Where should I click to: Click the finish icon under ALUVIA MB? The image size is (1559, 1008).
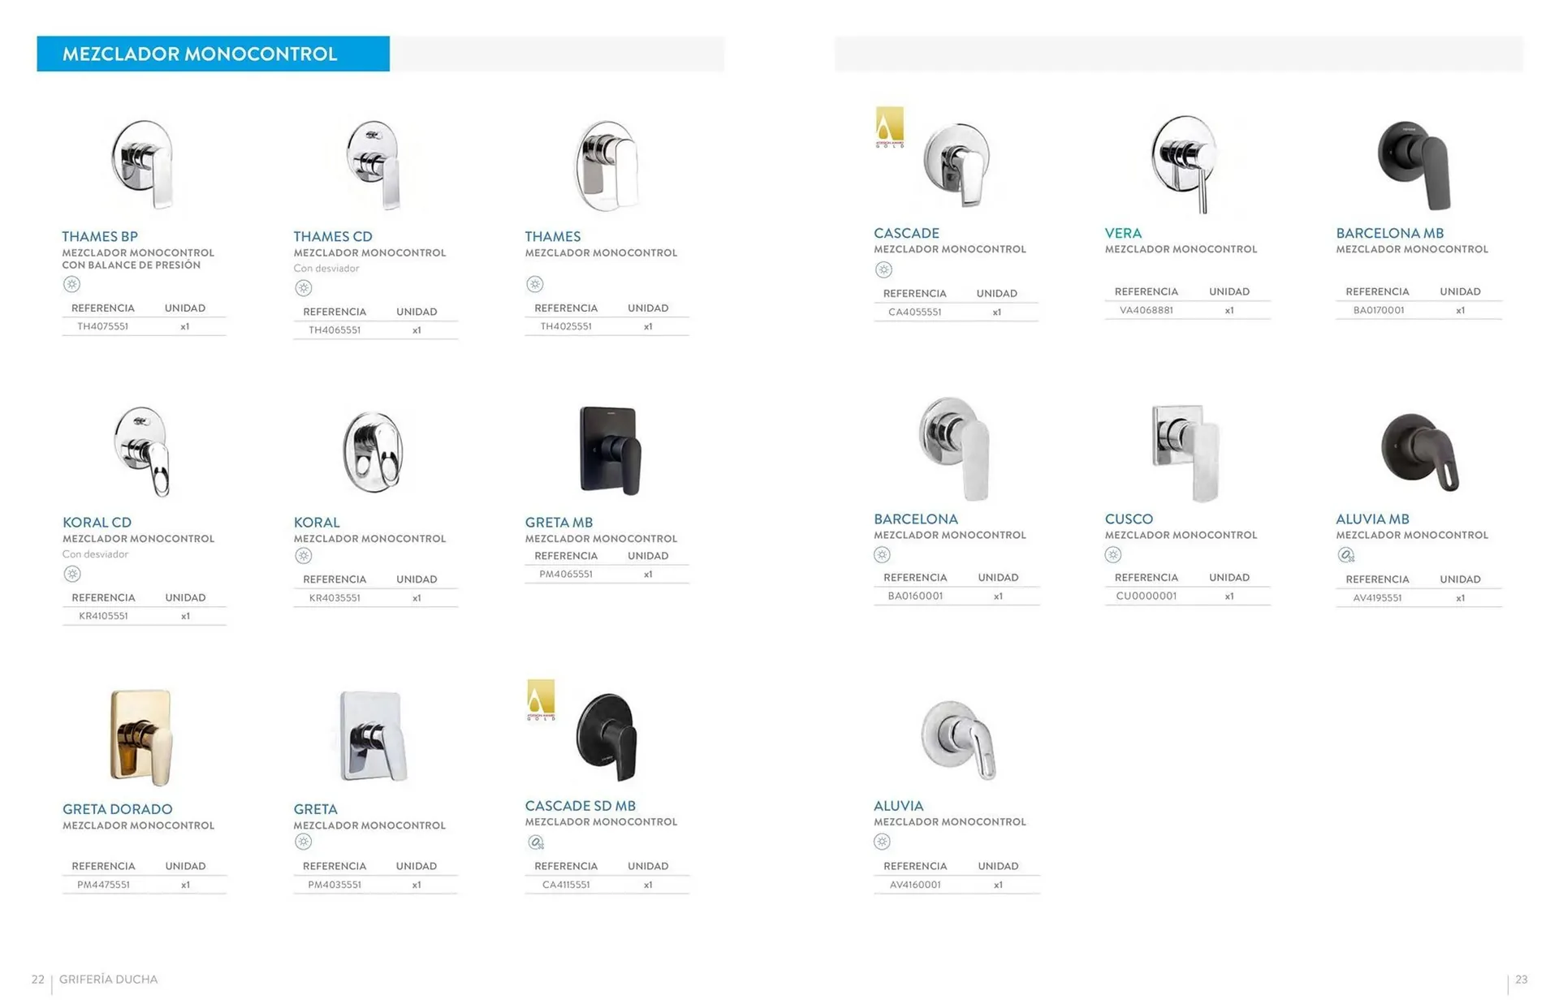[1345, 555]
